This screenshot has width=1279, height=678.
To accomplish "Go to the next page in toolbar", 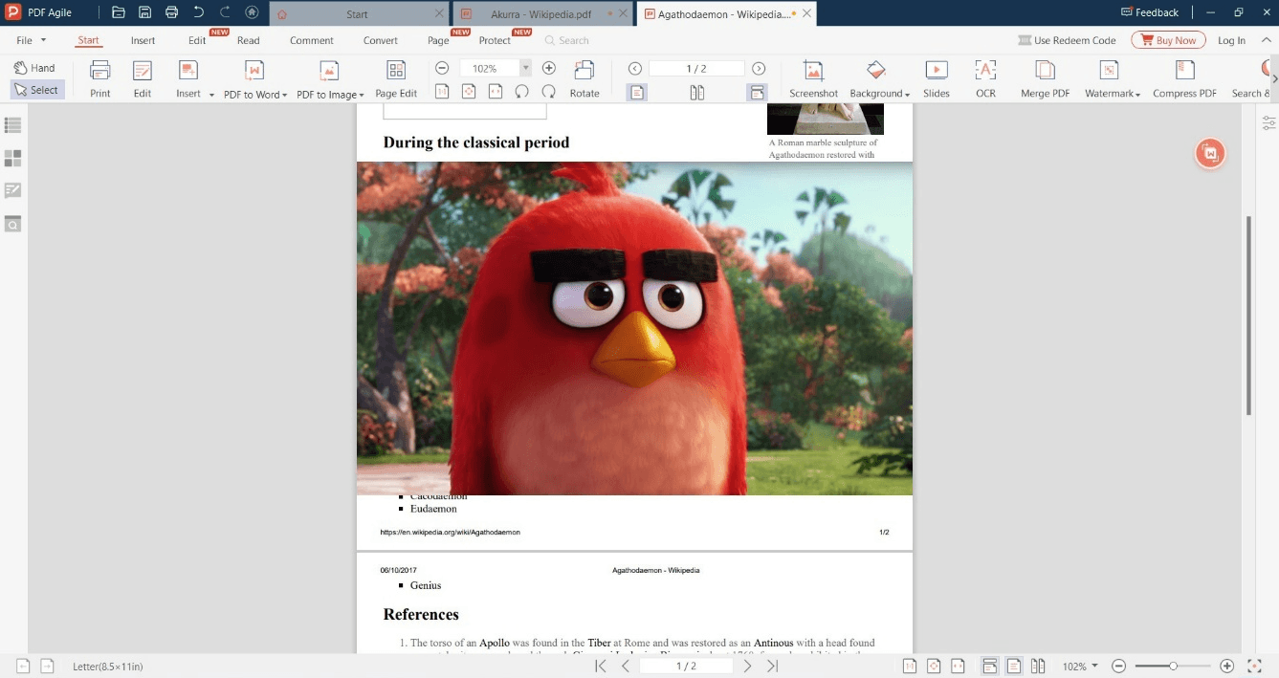I will tap(759, 68).
